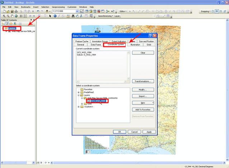Select the Pan hand tool
Screen dimensions: 229x168
click(x=12, y=16)
